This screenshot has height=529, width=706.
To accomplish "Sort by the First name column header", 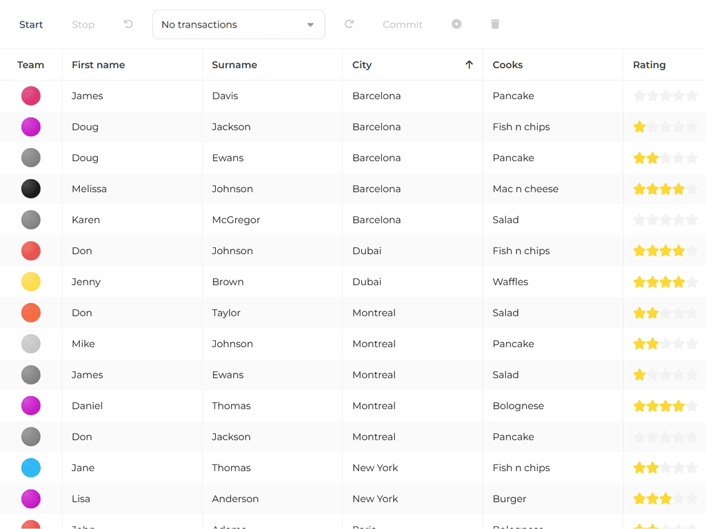I will click(98, 65).
